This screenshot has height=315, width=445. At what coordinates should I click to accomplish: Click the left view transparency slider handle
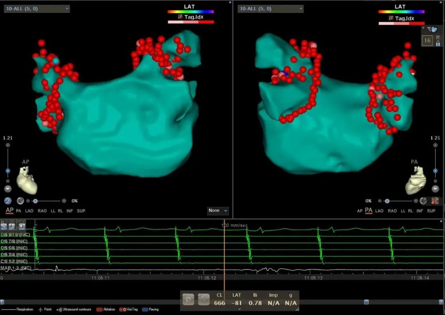coord(35,201)
